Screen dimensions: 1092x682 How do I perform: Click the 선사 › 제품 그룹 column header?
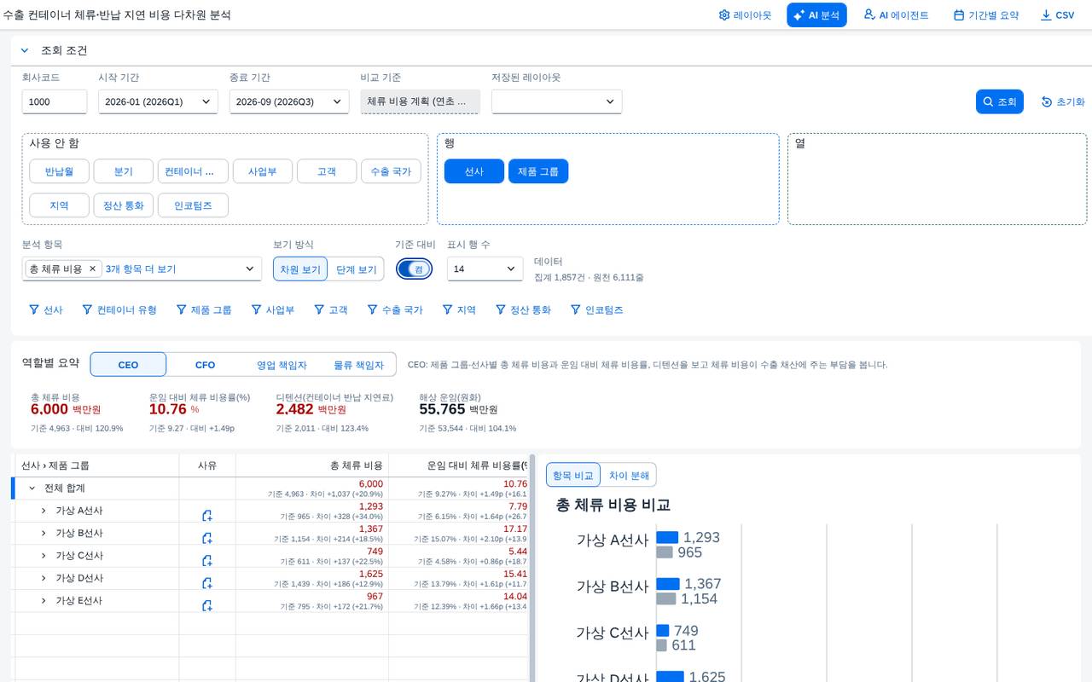click(x=97, y=465)
